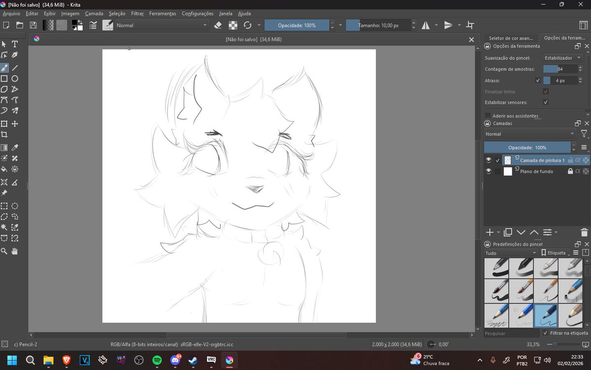The width and height of the screenshot is (591, 370).
Task: Switch to Opções da ferramenta tab
Action: 564,38
